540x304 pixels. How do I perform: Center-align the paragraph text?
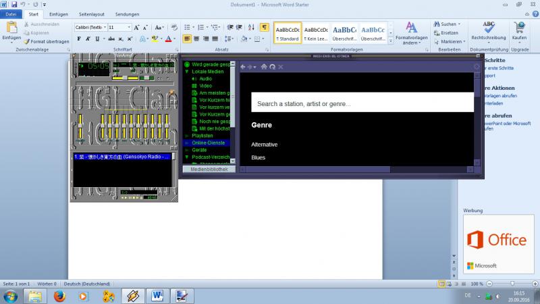[196, 39]
